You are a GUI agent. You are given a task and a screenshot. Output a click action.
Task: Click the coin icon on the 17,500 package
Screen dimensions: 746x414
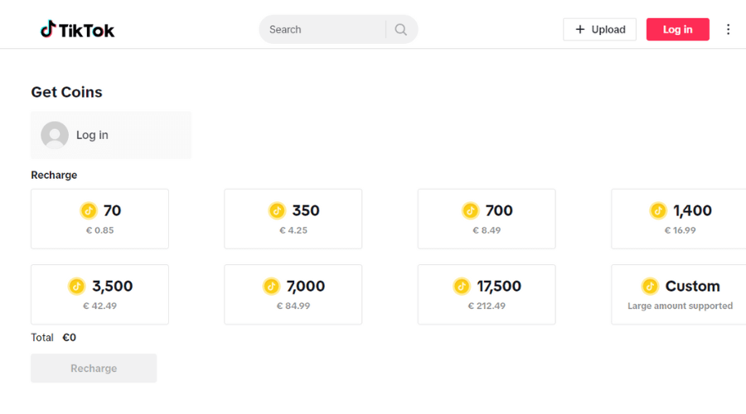tap(462, 286)
